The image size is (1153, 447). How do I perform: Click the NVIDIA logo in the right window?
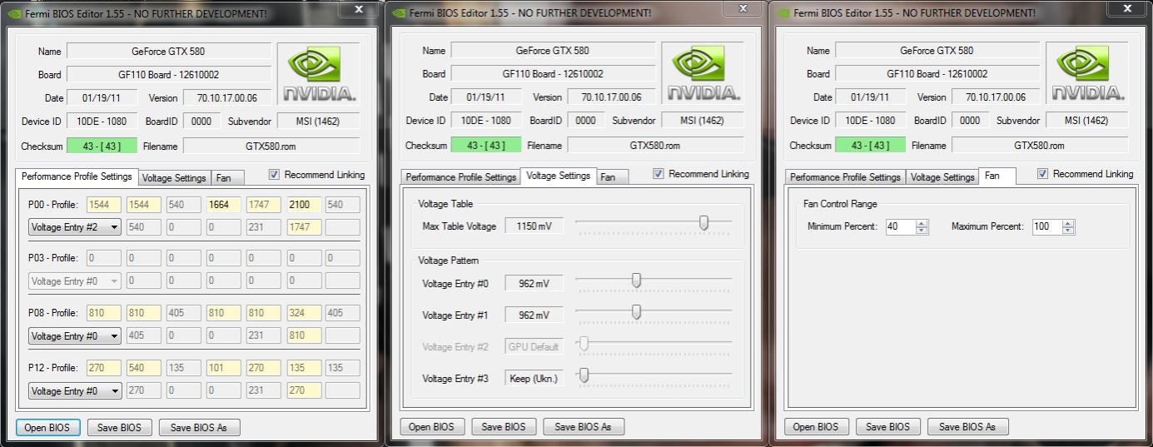[x=1087, y=74]
